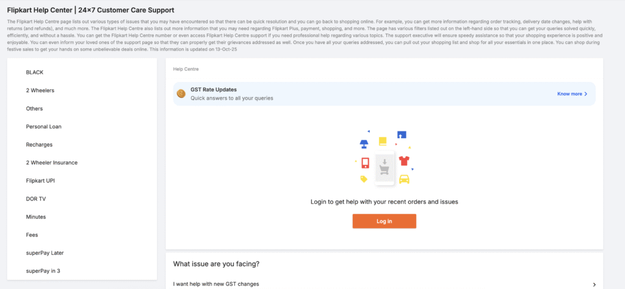
Task: Choose Others from the left topic list
Action: click(34, 108)
